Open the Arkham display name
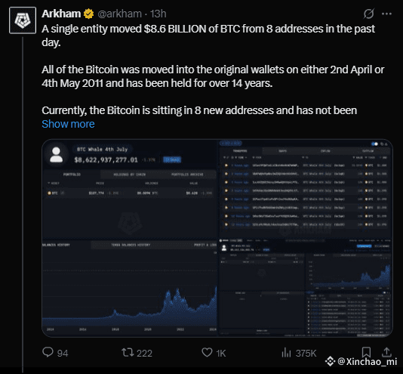The height and width of the screenshot is (374, 403). pos(61,14)
